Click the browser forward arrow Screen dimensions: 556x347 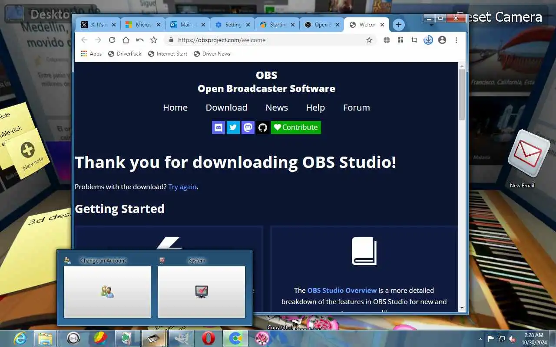click(98, 40)
